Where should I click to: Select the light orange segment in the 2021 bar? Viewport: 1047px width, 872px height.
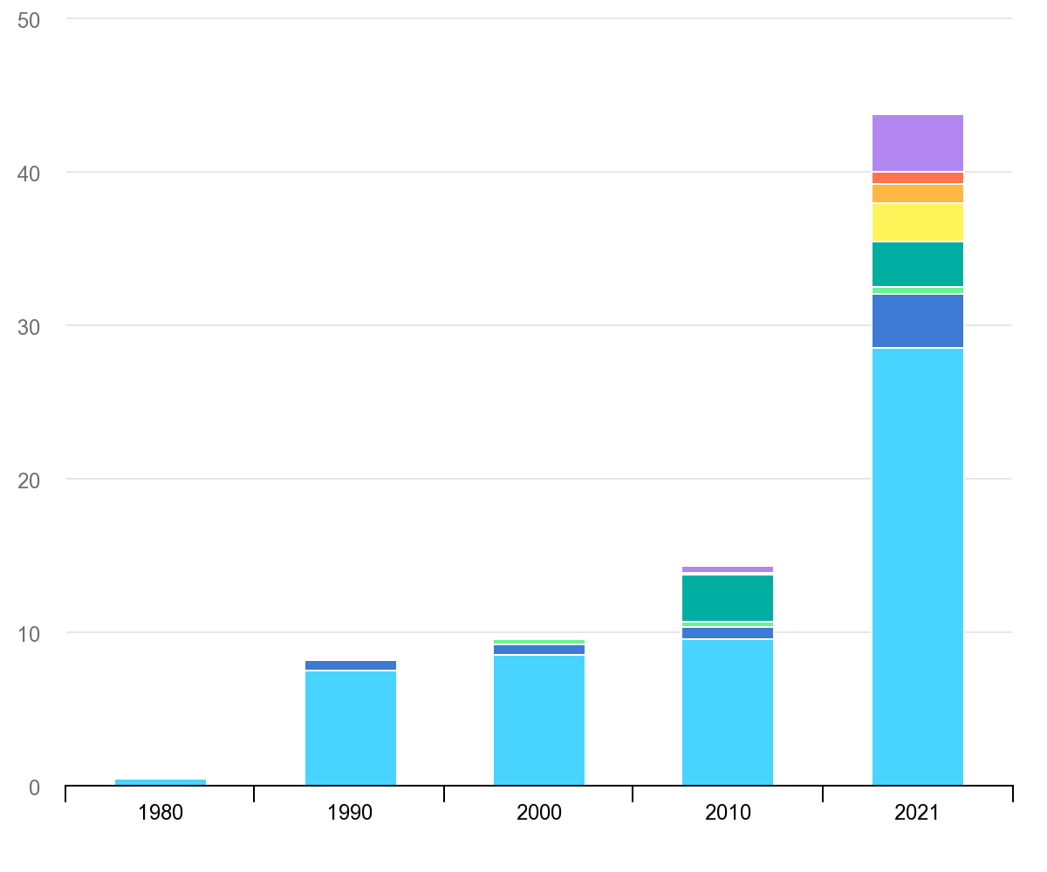pyautogui.click(x=917, y=194)
